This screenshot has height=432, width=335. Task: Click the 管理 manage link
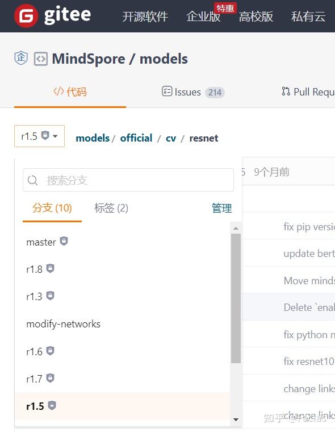pyautogui.click(x=221, y=208)
